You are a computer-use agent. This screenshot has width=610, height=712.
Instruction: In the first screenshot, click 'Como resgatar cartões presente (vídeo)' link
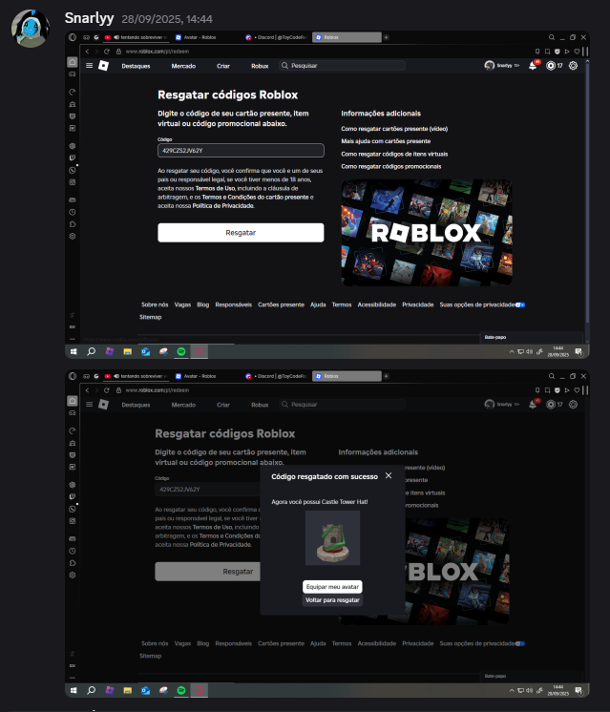(394, 129)
